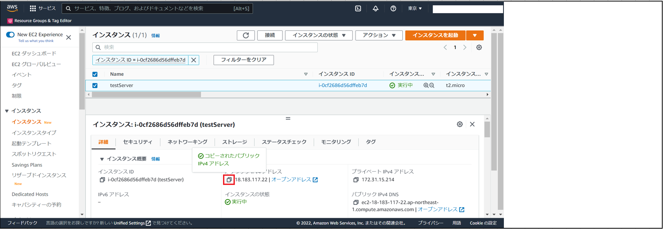The width and height of the screenshot is (663, 229).
Task: Open instance ID link i-0cf2686d56dffeb7d
Action: click(343, 85)
